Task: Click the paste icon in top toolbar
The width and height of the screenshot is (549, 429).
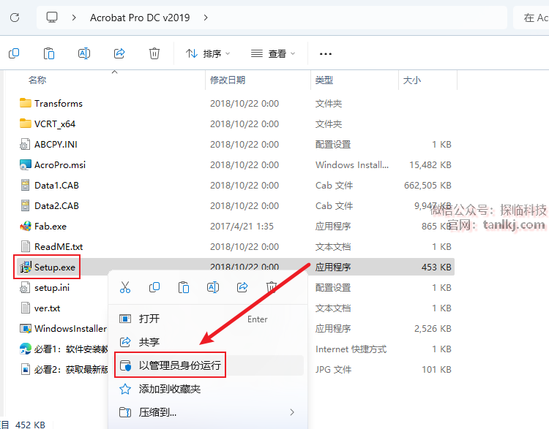Action: [x=49, y=53]
